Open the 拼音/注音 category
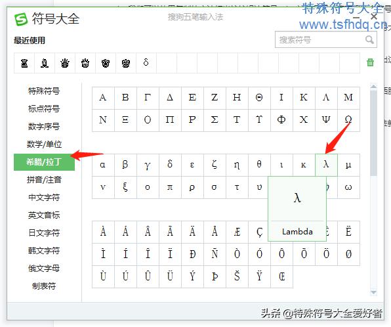Image resolution: width=391 pixels, height=327 pixels. (44, 180)
